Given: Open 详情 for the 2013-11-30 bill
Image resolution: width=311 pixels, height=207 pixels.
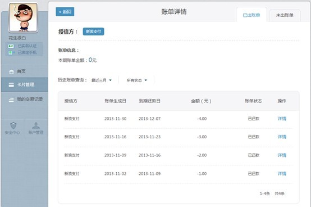Looking at the screenshot, I should click(x=282, y=119).
